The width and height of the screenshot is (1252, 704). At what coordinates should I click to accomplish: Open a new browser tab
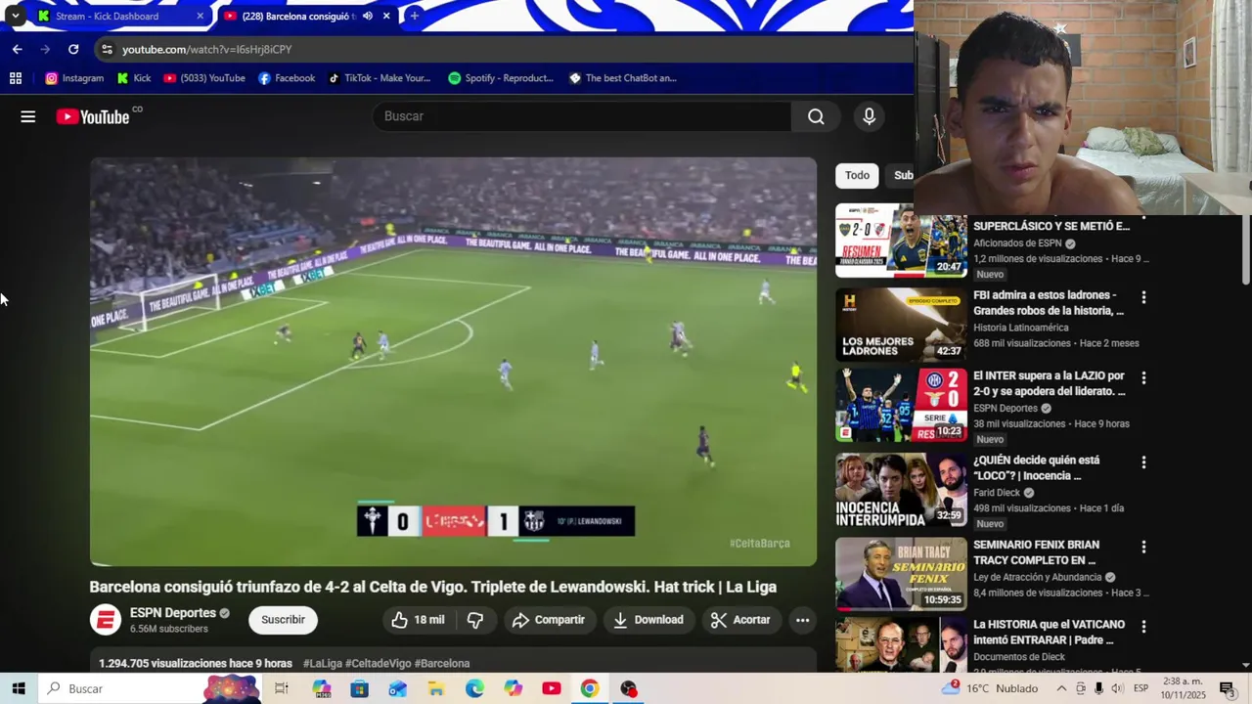click(414, 16)
